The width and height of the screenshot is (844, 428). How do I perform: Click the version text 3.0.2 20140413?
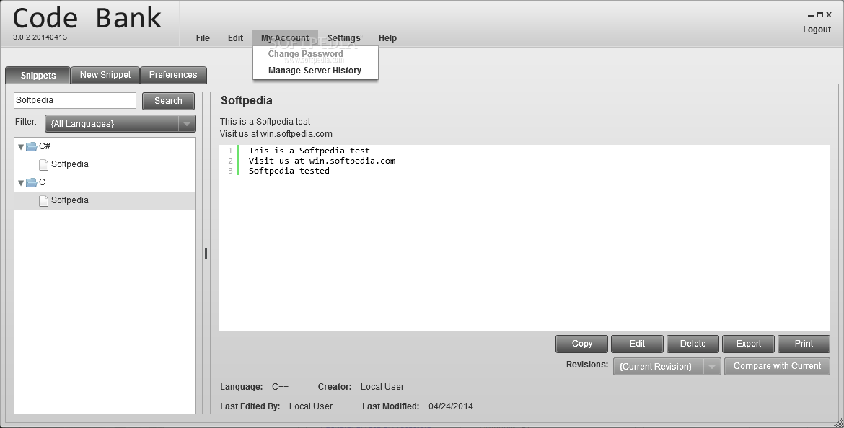click(40, 37)
